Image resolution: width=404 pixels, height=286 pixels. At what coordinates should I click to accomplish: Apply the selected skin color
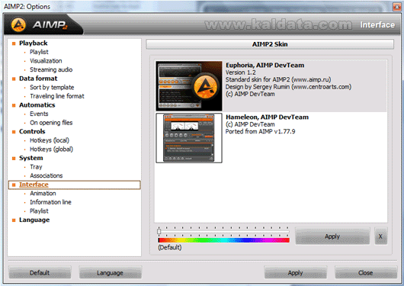tap(332, 236)
